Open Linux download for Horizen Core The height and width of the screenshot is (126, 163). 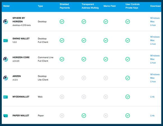coord(153,63)
